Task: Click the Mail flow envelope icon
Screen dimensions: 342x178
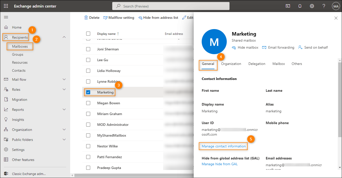Action: pos(6,79)
